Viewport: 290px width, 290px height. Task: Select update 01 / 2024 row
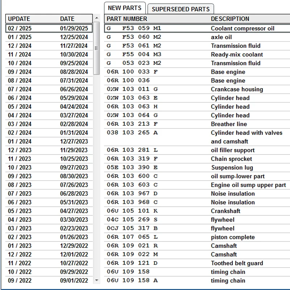pos(49,141)
